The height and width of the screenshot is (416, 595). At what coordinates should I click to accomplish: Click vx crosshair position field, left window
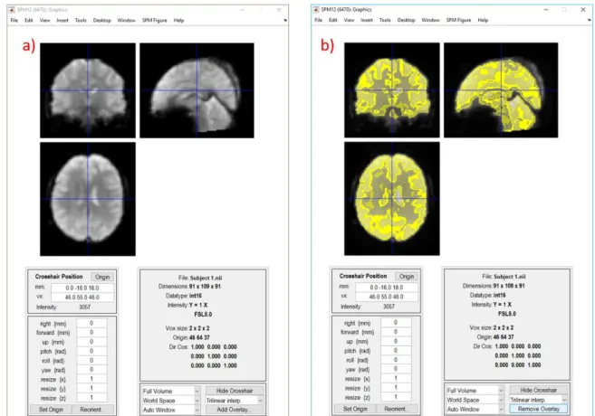[82, 298]
